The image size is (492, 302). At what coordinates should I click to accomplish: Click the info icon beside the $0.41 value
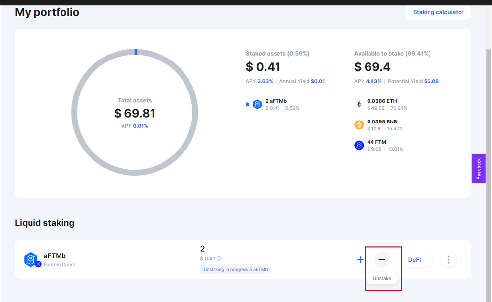click(x=218, y=258)
